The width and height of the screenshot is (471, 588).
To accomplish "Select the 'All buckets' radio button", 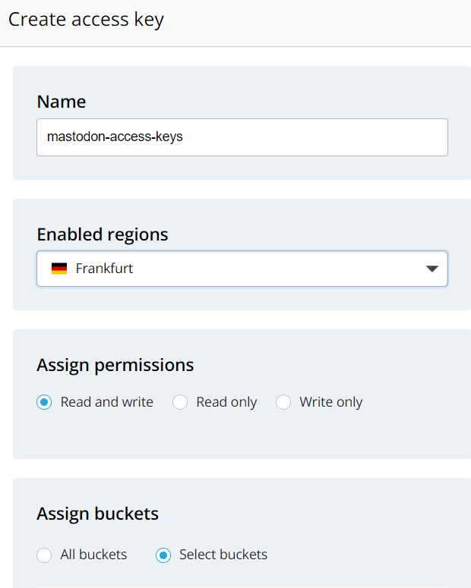I will coord(44,555).
